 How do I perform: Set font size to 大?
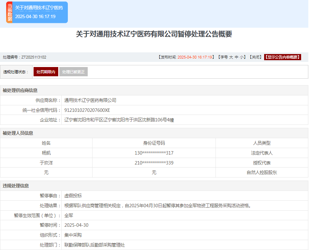coord(231,57)
